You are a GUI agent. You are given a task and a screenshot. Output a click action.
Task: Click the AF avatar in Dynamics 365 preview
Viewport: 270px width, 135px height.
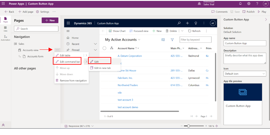click(213, 23)
